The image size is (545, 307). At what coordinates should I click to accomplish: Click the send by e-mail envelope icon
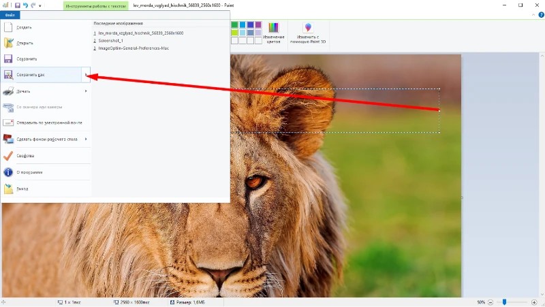[x=8, y=123]
